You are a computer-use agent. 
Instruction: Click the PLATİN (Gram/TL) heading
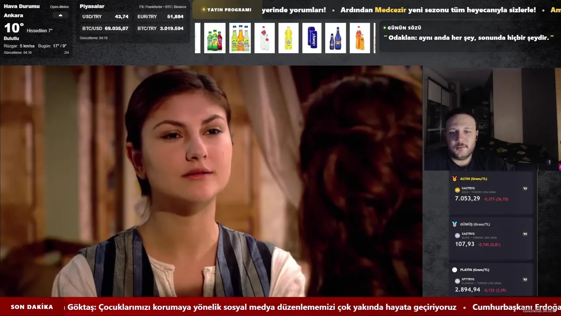point(475,270)
